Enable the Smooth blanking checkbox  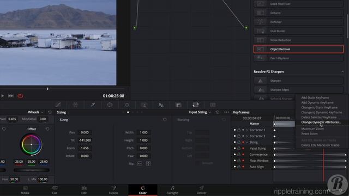(197, 163)
